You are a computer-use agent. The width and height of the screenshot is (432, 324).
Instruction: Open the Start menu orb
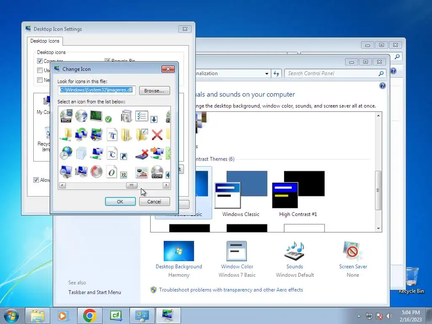point(11,316)
